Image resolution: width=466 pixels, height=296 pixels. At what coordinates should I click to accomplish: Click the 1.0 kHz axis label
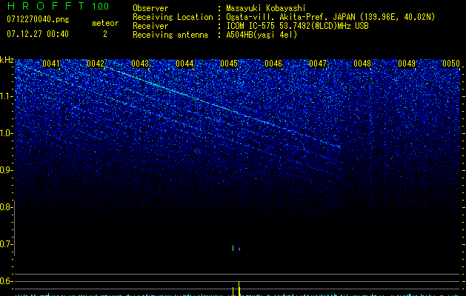click(x=6, y=133)
